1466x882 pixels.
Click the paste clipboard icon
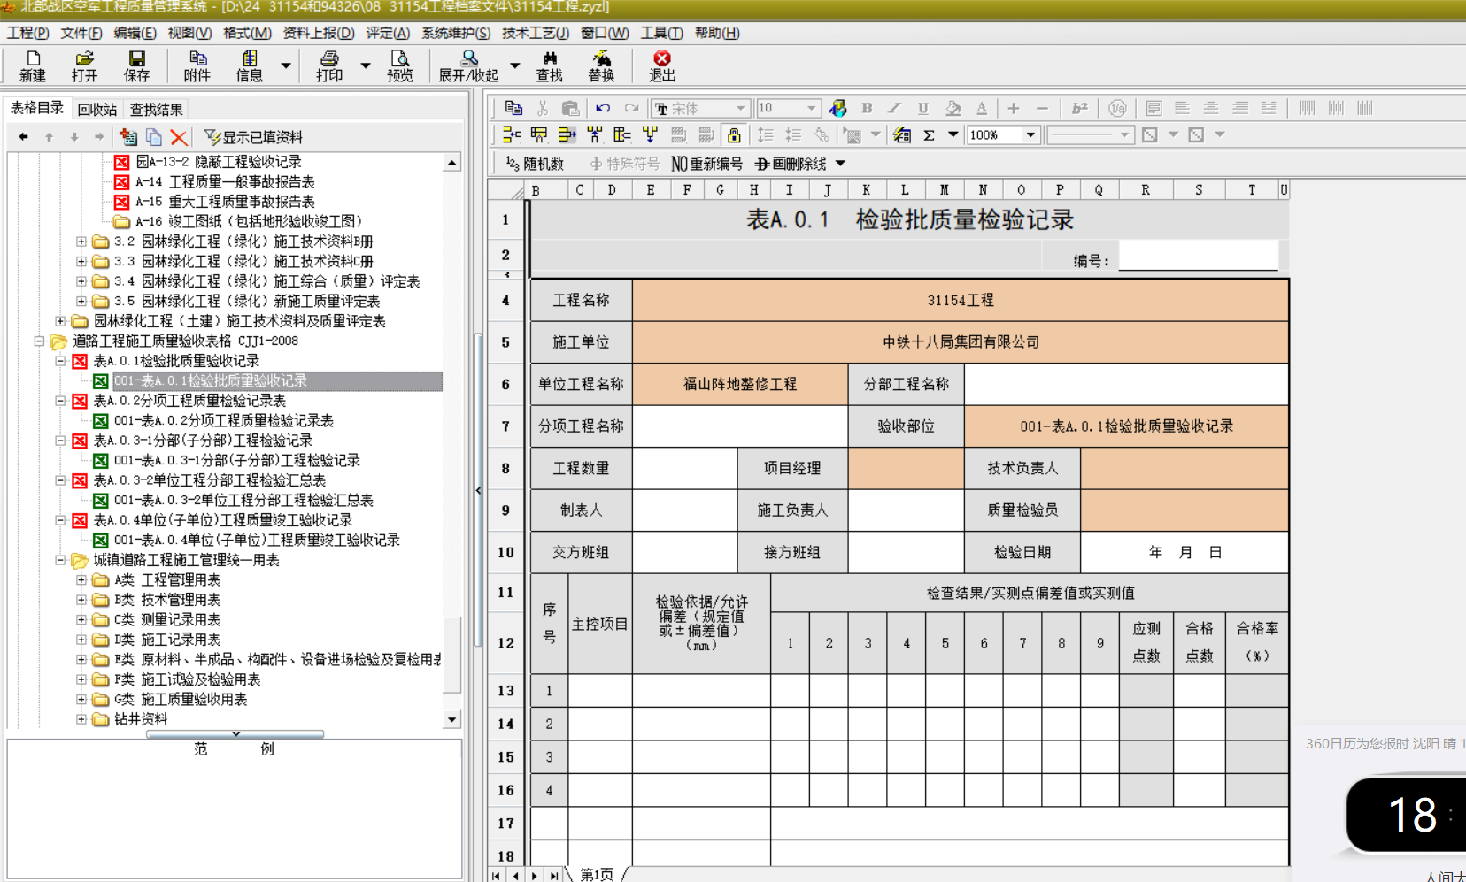point(571,108)
